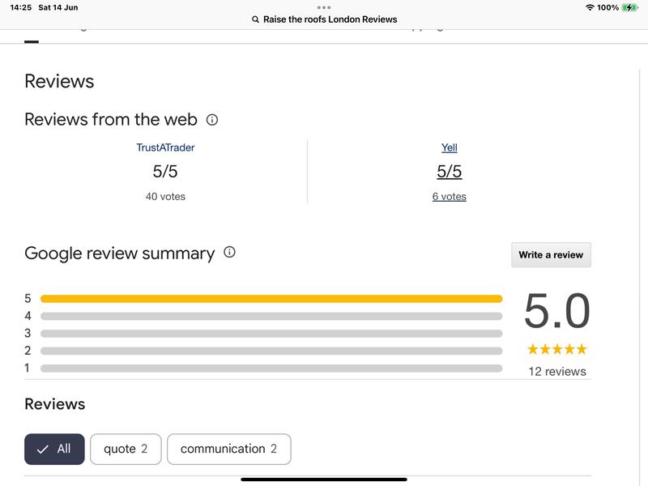This screenshot has width=648, height=486.
Task: Click the search magnifier icon in address bar
Action: [x=256, y=19]
